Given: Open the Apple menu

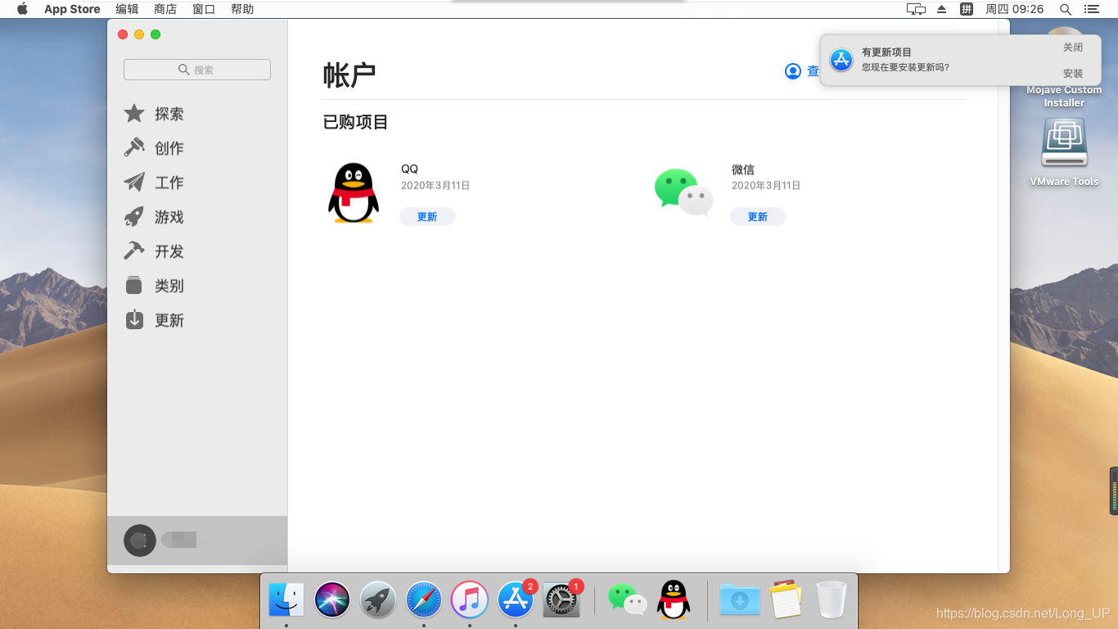Looking at the screenshot, I should click(22, 9).
